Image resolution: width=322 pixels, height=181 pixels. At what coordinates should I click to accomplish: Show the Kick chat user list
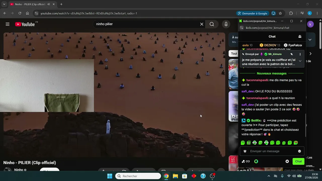coord(300,36)
